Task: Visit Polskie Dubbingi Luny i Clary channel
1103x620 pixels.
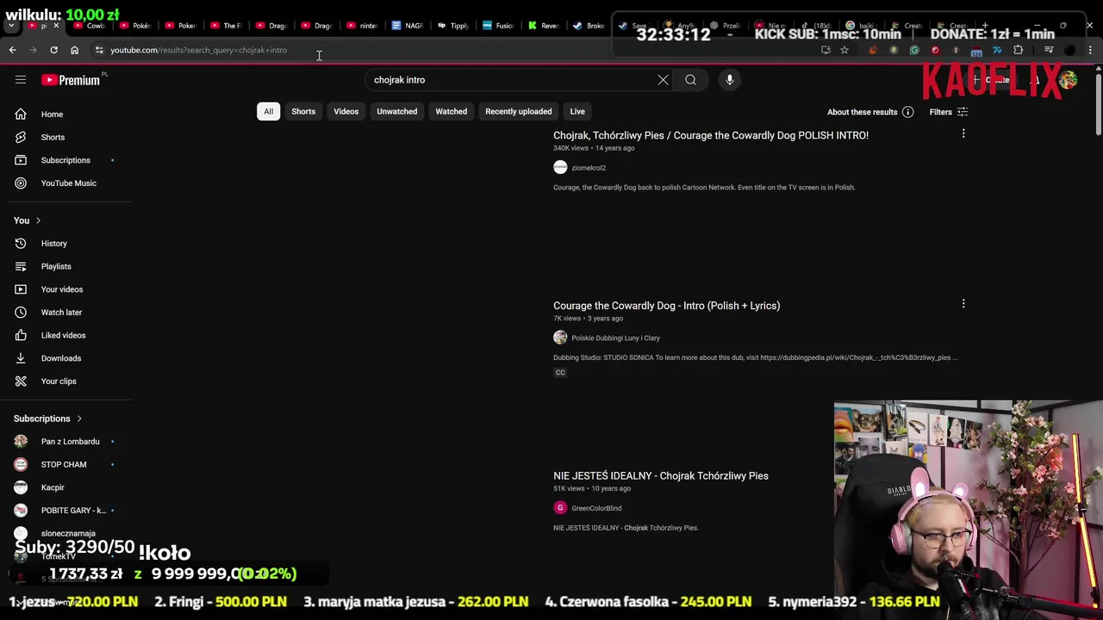Action: (x=615, y=338)
